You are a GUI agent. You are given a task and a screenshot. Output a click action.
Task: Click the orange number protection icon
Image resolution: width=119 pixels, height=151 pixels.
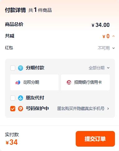point(21,108)
